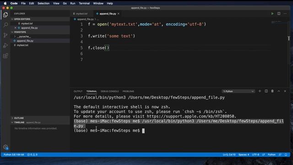Image resolution: width=293 pixels, height=165 pixels.
Task: Change end of line sequence LF
Action: tap(263, 155)
